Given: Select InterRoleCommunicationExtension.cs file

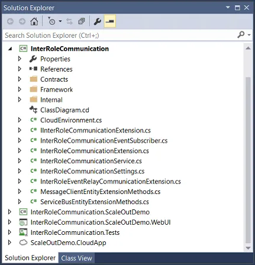Looking at the screenshot, I should pyautogui.click(x=95, y=151).
